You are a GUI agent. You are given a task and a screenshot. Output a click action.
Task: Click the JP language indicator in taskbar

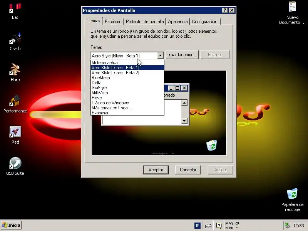[x=197, y=226]
